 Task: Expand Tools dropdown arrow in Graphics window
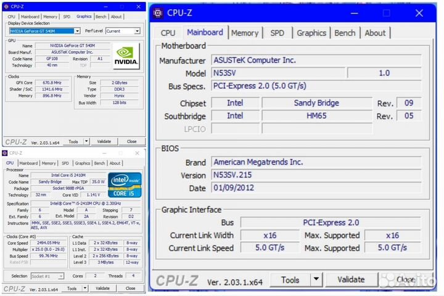coord(86,141)
